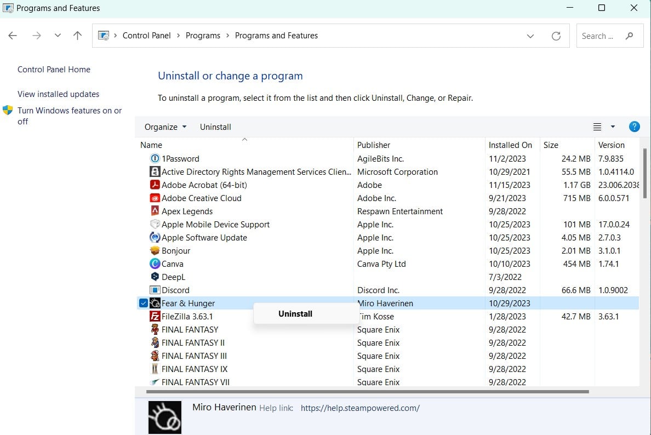
Task: Sort by the Name column header
Action: click(x=151, y=145)
